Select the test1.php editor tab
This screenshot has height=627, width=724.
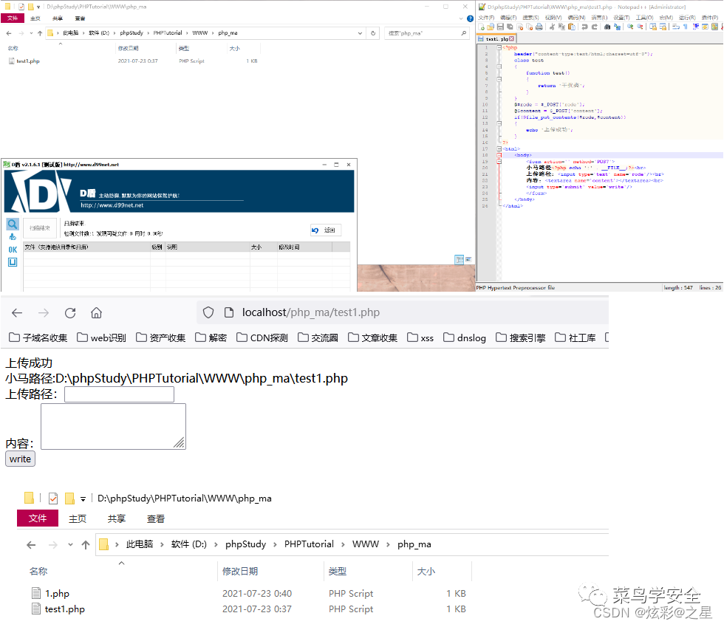(496, 39)
